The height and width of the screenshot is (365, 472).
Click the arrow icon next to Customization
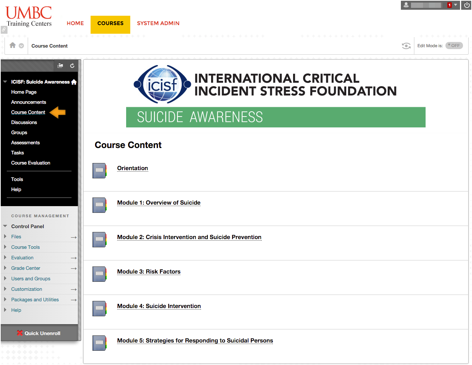coord(74,289)
